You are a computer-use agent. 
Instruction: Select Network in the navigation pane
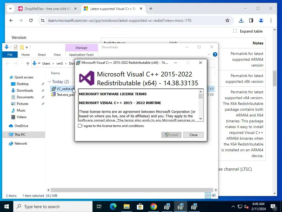point(21,144)
